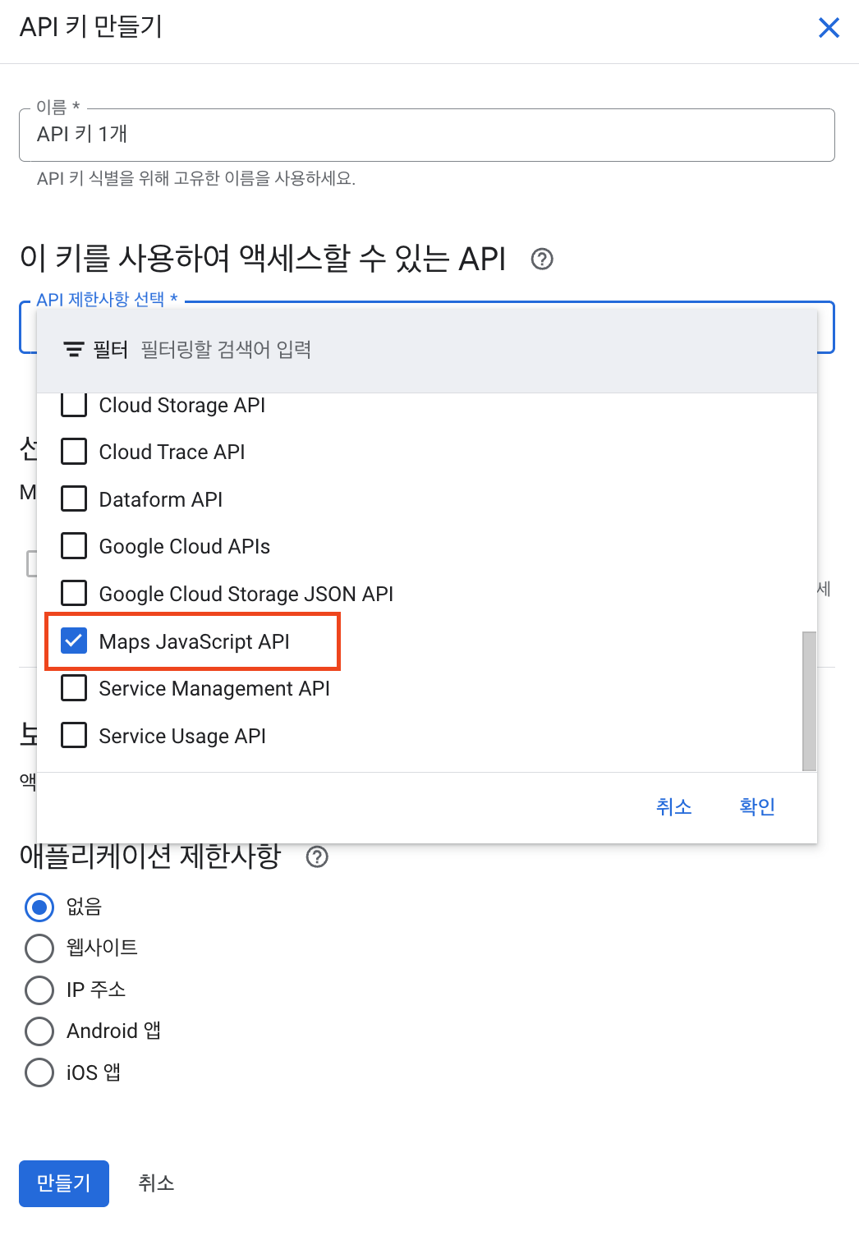The width and height of the screenshot is (859, 1240).
Task: Select the Android 앱 radio button
Action: (39, 1031)
